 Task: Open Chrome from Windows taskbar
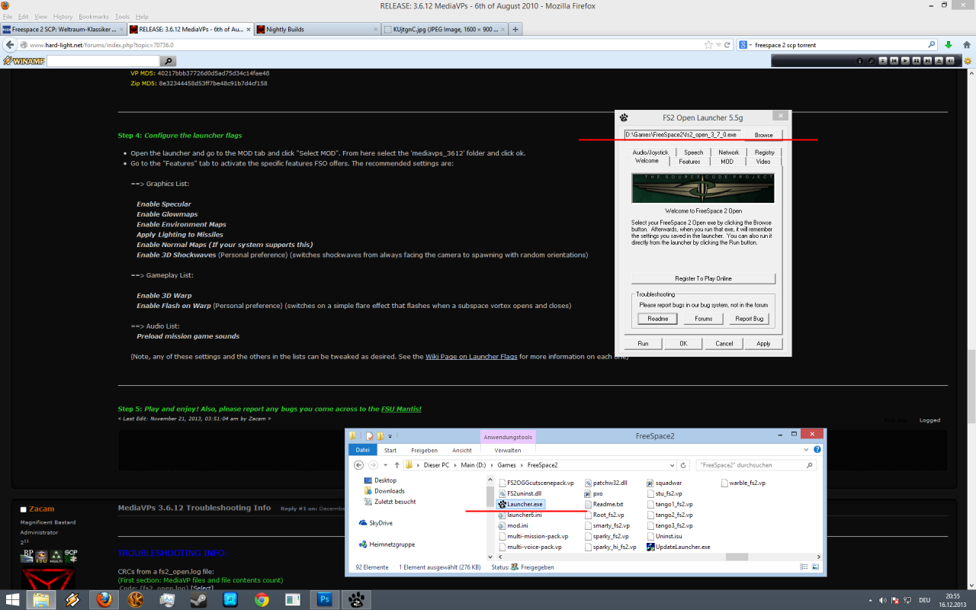click(262, 599)
